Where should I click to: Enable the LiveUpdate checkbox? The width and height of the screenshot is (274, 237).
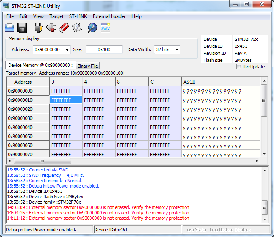tap(239, 67)
